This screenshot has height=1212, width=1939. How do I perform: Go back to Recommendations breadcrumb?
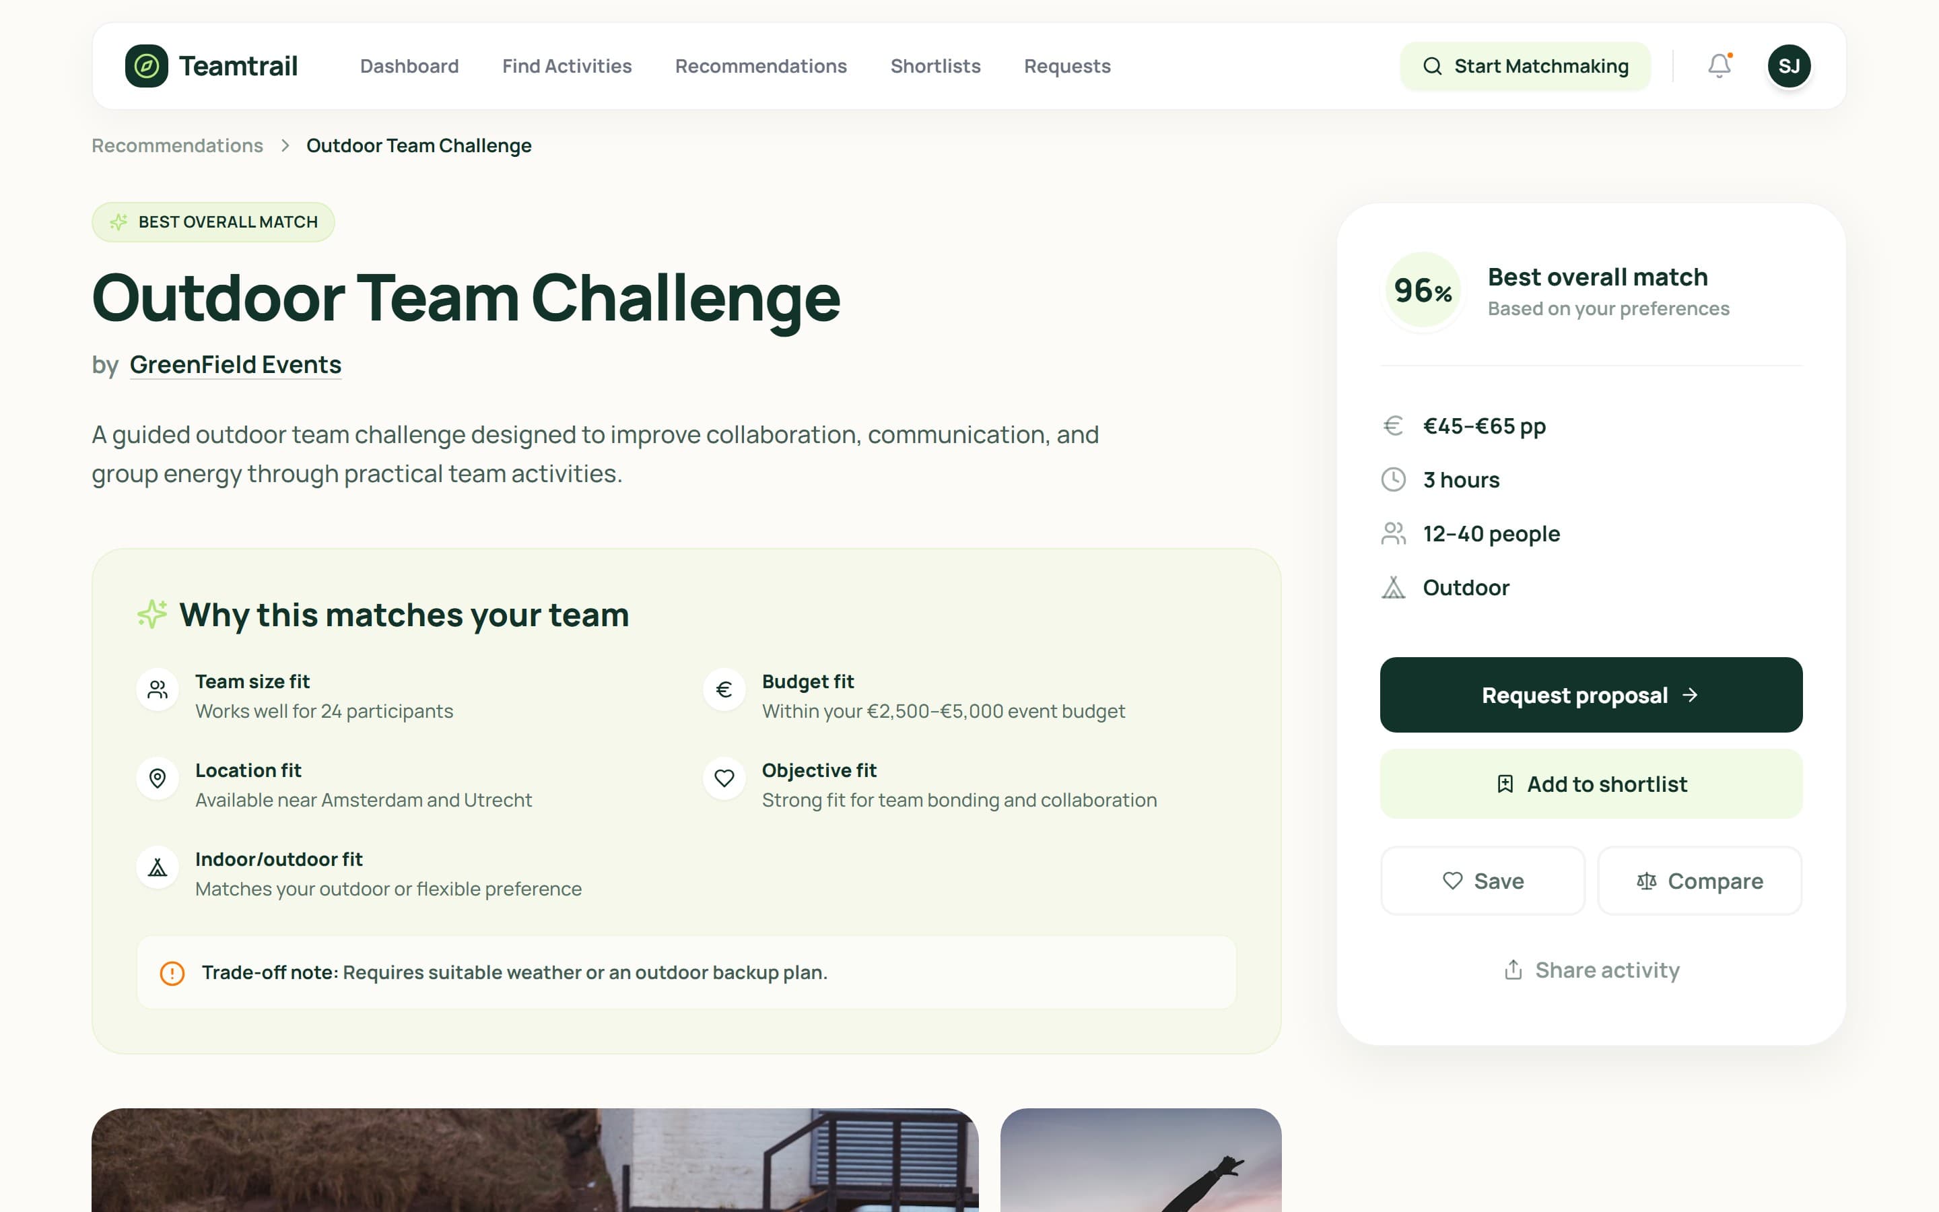177,146
